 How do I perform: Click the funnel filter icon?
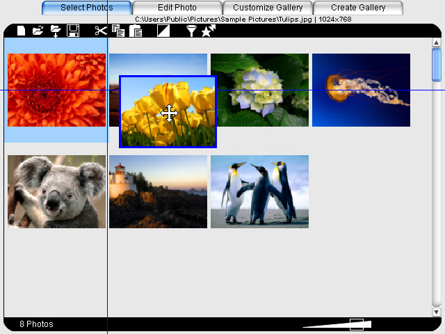click(x=191, y=31)
